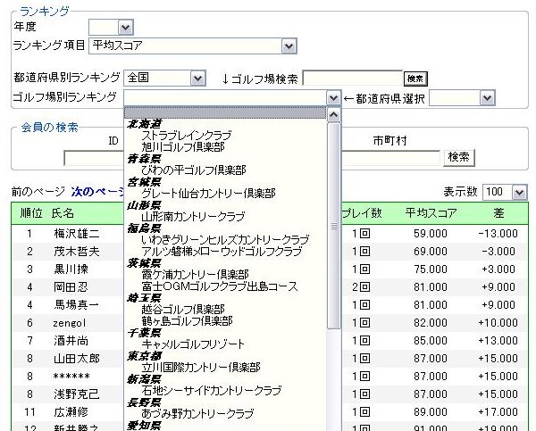
Task: Click the 検索 button in 会員の検索
Action: point(459,157)
